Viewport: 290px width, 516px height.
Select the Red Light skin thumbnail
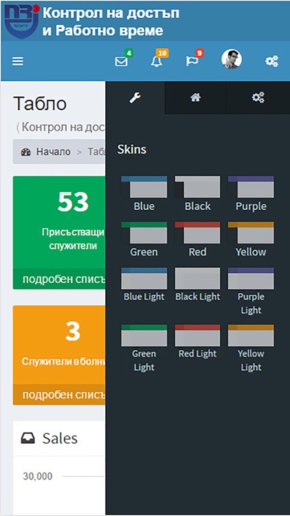pos(197,335)
